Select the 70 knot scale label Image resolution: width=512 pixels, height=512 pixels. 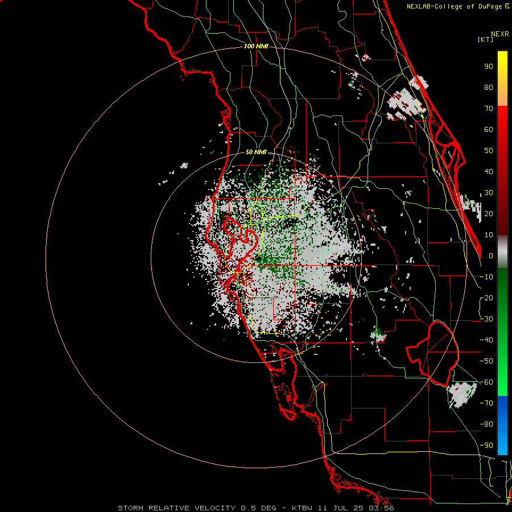coord(489,109)
